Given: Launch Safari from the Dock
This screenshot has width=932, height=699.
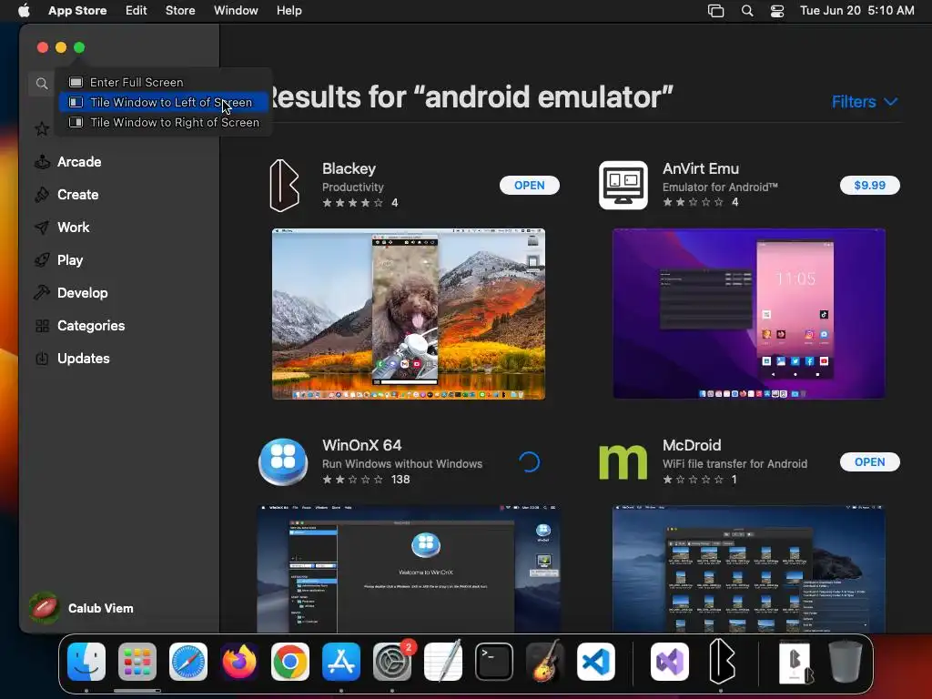Looking at the screenshot, I should click(x=188, y=662).
